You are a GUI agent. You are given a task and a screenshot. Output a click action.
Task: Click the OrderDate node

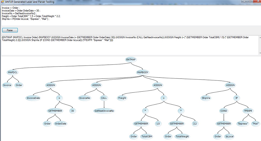(61, 124)
